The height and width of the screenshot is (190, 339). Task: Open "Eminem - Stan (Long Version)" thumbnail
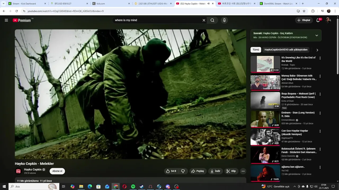pos(265,119)
